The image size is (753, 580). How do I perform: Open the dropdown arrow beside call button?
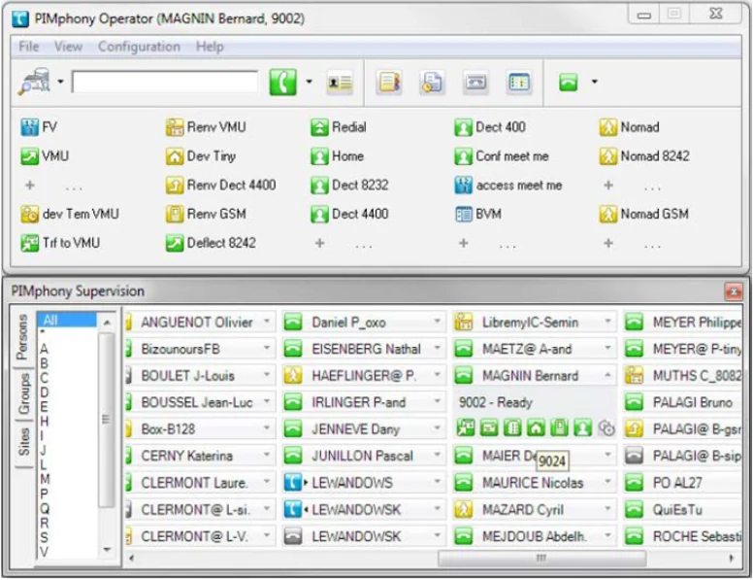[x=309, y=82]
